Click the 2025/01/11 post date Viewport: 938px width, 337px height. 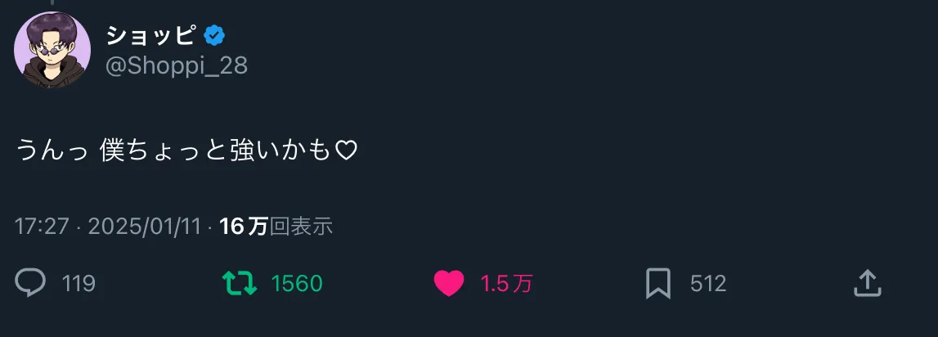click(x=144, y=227)
